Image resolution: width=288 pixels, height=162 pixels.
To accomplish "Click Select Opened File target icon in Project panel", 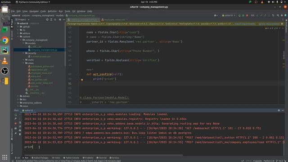I will tap(47, 19).
